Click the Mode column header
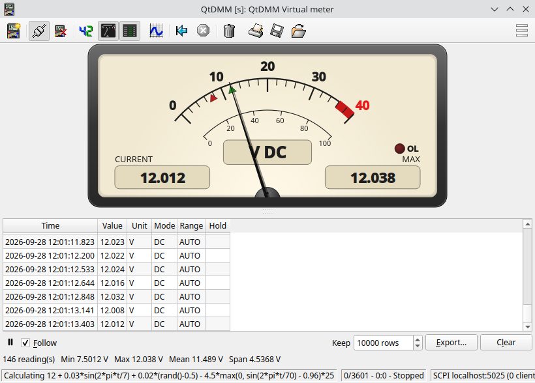This screenshot has height=383, width=535. (164, 225)
